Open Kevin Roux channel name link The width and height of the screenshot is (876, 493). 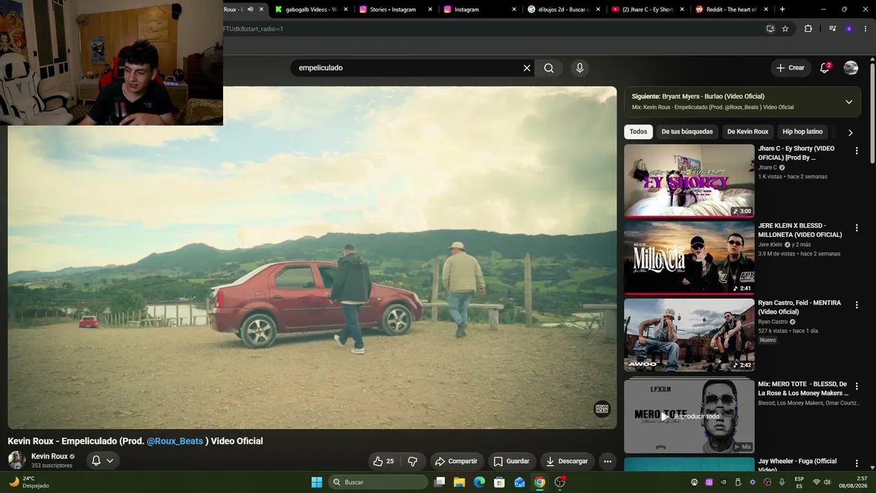(49, 457)
